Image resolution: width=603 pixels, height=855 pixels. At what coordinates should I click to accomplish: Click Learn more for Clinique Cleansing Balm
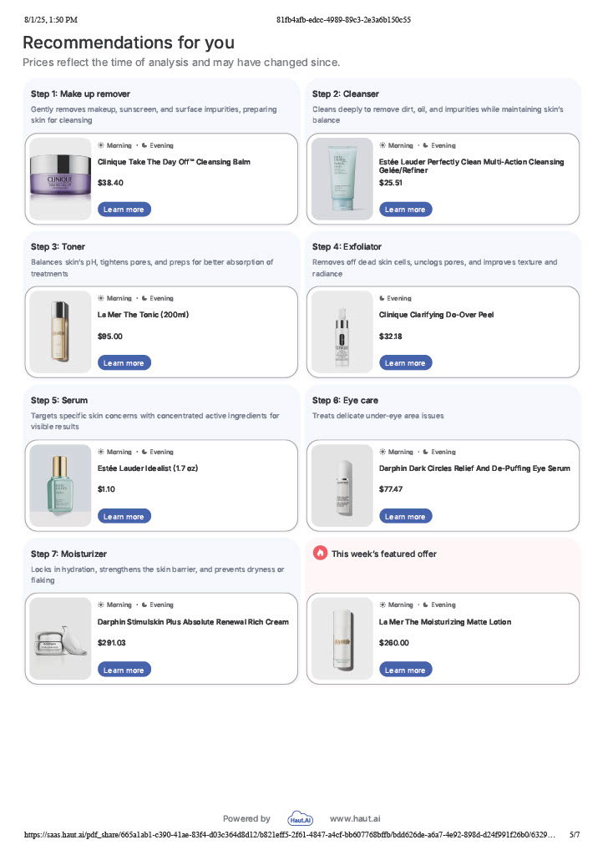pyautogui.click(x=124, y=210)
